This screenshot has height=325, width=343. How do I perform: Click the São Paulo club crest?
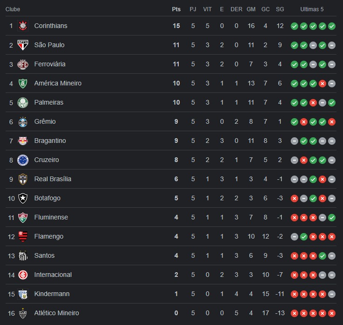pos(23,45)
